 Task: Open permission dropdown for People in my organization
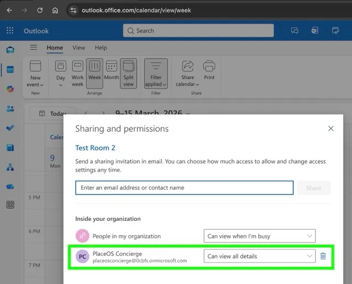pyautogui.click(x=260, y=236)
